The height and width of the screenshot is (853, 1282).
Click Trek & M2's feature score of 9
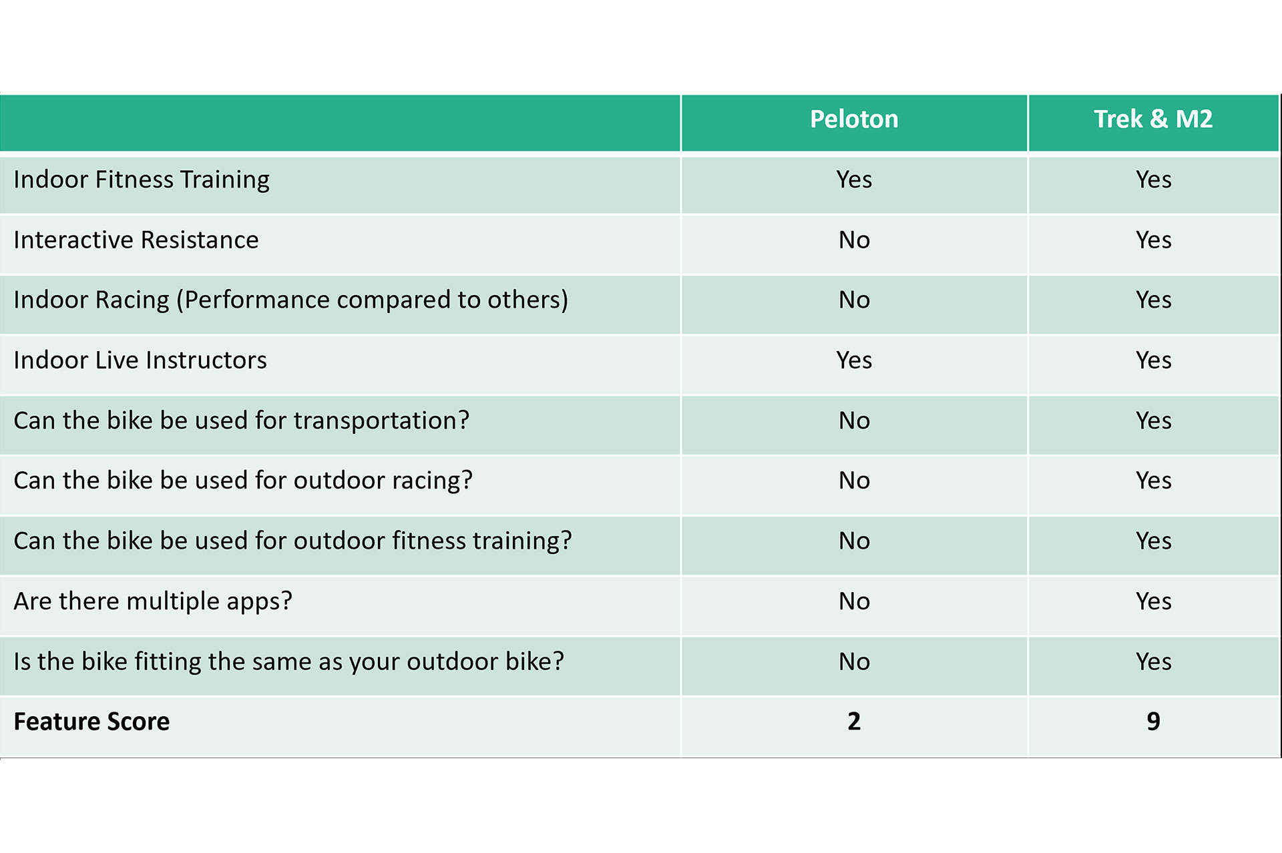pos(1153,722)
